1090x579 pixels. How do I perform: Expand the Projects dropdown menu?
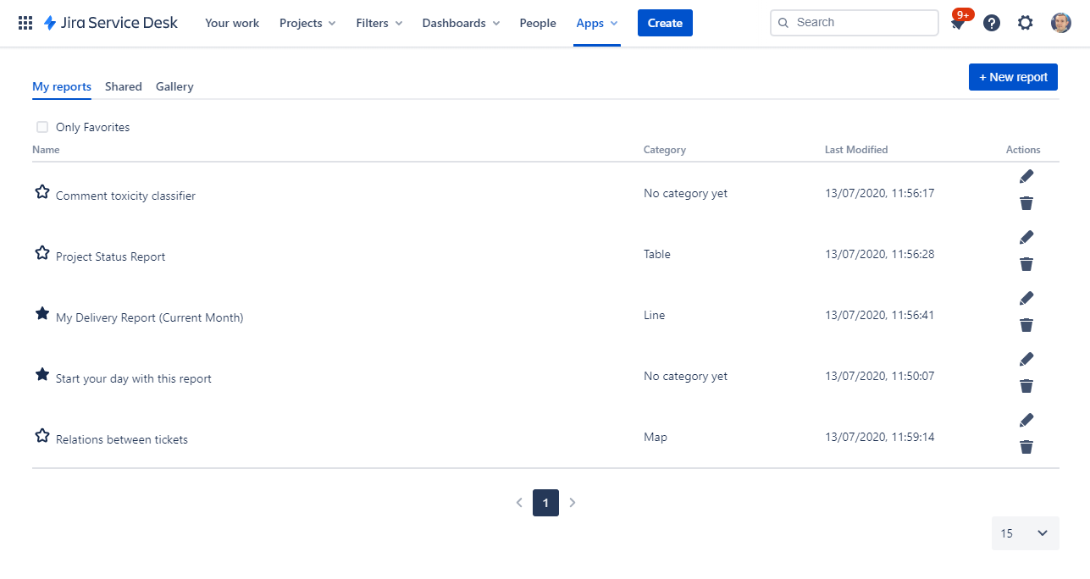tap(307, 23)
